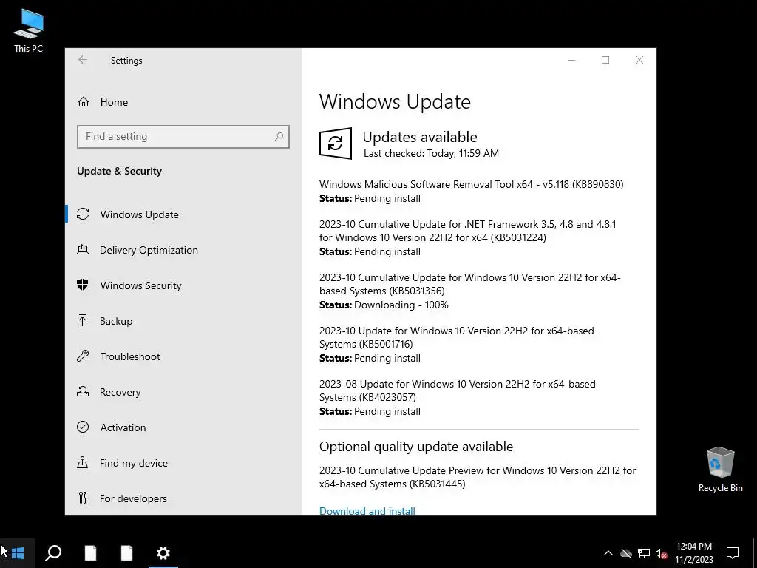The height and width of the screenshot is (568, 757).
Task: Open taskbar search
Action: pos(53,553)
